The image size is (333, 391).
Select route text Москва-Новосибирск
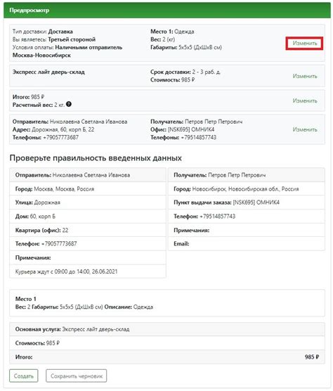(41, 56)
